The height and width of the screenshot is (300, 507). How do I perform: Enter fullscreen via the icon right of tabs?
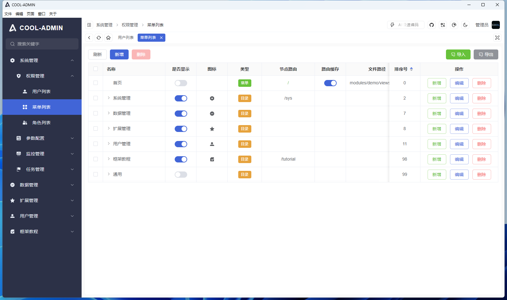point(497,37)
